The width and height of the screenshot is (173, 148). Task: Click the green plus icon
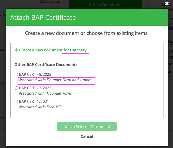click(16, 50)
